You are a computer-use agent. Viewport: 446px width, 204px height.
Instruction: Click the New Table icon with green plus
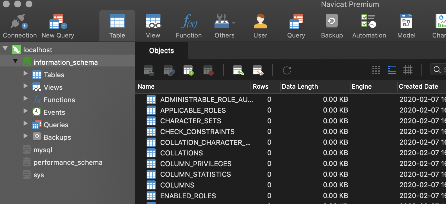click(188, 70)
